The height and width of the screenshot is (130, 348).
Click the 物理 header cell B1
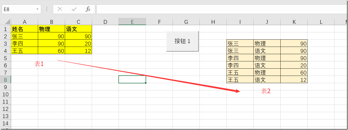click(52, 29)
